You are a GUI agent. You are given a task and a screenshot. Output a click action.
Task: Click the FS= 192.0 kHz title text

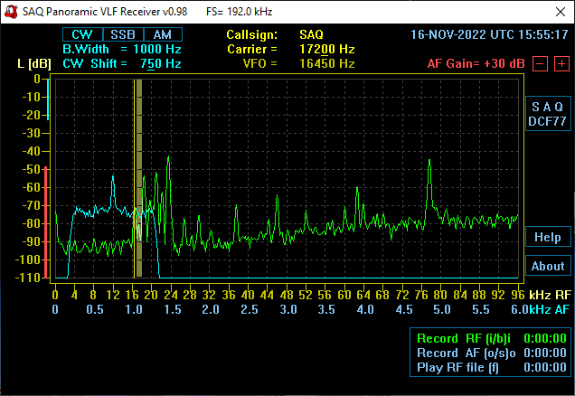[239, 12]
